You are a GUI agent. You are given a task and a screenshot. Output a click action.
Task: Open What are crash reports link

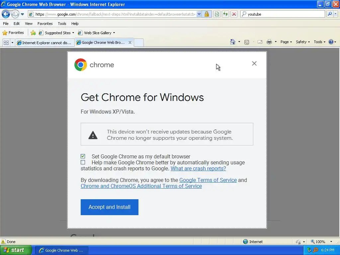click(198, 168)
